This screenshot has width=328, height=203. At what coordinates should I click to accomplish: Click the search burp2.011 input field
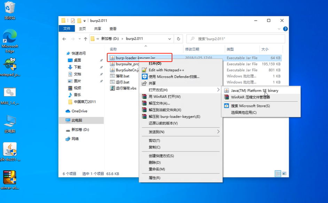click(x=236, y=39)
